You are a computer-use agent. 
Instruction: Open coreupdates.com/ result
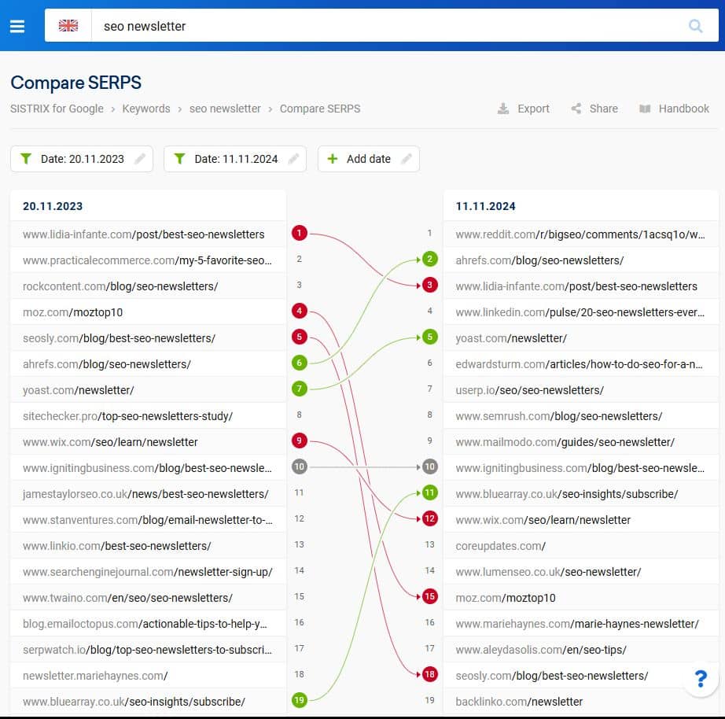pos(501,546)
